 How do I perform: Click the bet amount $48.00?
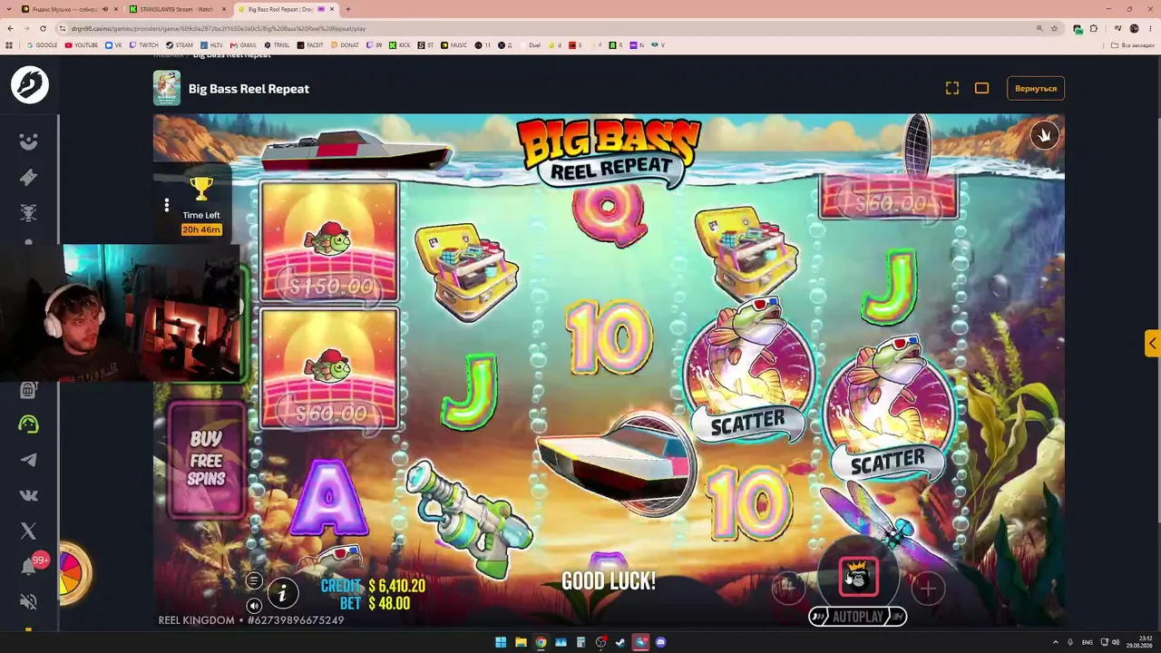[x=388, y=603]
